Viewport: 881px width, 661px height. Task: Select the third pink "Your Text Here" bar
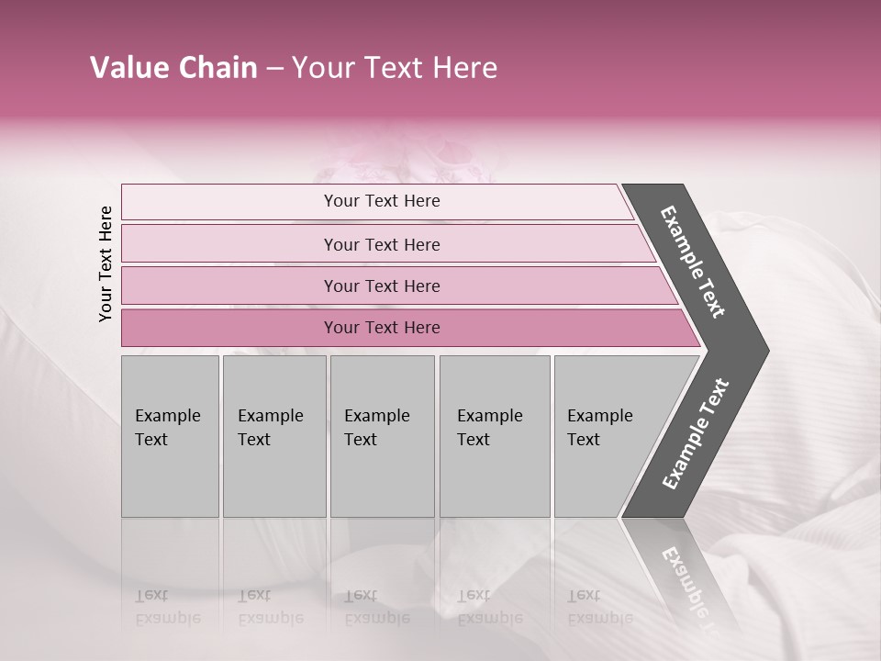click(x=382, y=286)
